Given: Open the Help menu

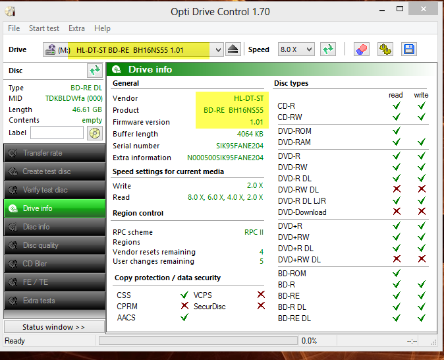Looking at the screenshot, I should pyautogui.click(x=102, y=28).
